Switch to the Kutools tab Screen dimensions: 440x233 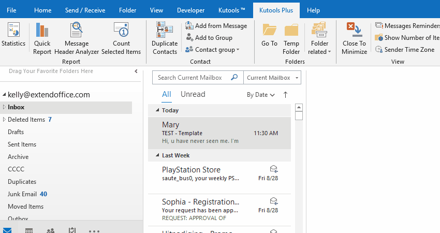point(231,10)
